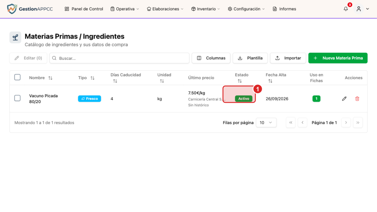Click the Uso en Fichas count badge
This screenshot has width=377, height=212.
[316, 99]
